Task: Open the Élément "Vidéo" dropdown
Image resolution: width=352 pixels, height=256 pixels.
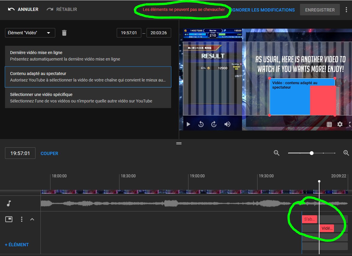Action: pos(30,33)
